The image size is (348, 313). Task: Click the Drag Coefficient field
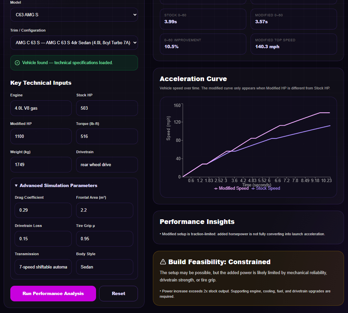coord(43,210)
